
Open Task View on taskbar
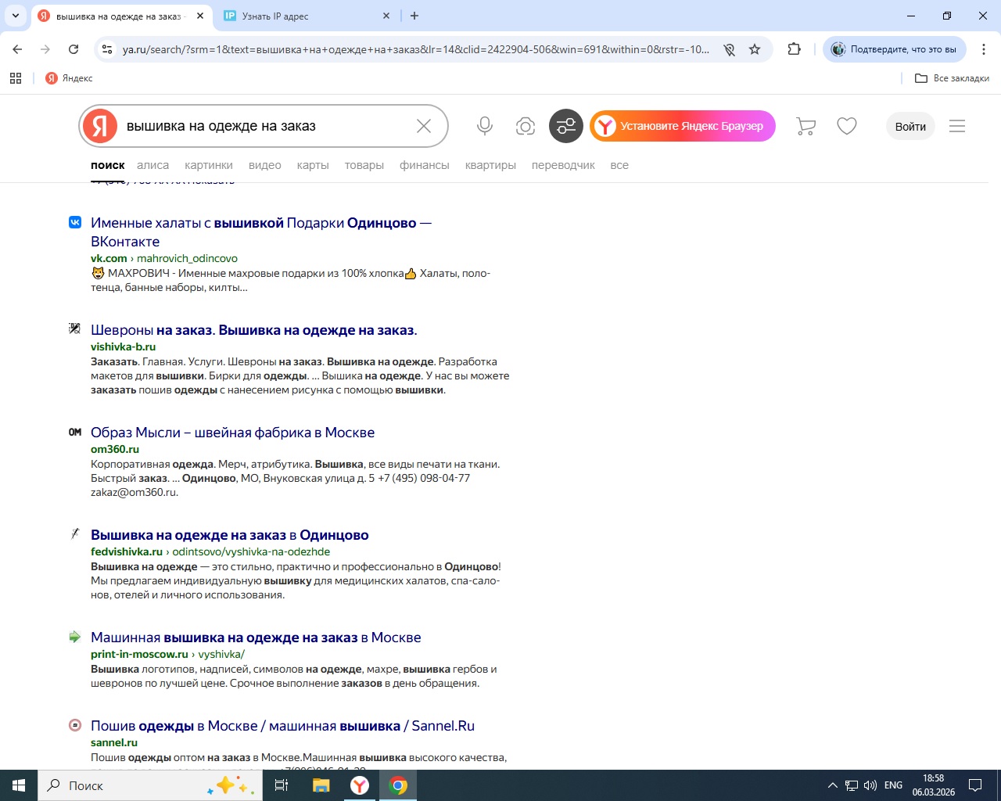[282, 785]
